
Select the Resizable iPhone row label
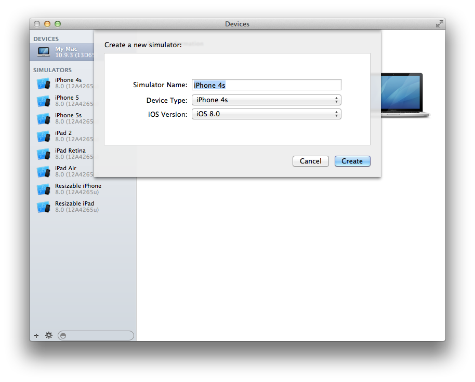pos(78,186)
